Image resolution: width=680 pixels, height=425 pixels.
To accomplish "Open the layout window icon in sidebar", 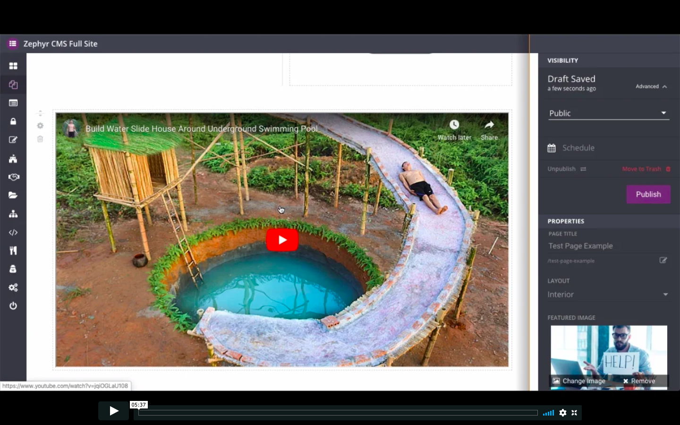I will click(13, 103).
